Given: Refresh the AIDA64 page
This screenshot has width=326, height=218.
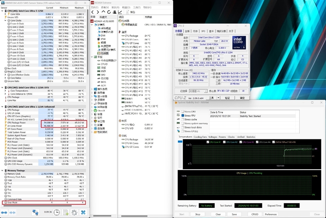Looking at the screenshot, I should point(109,12).
